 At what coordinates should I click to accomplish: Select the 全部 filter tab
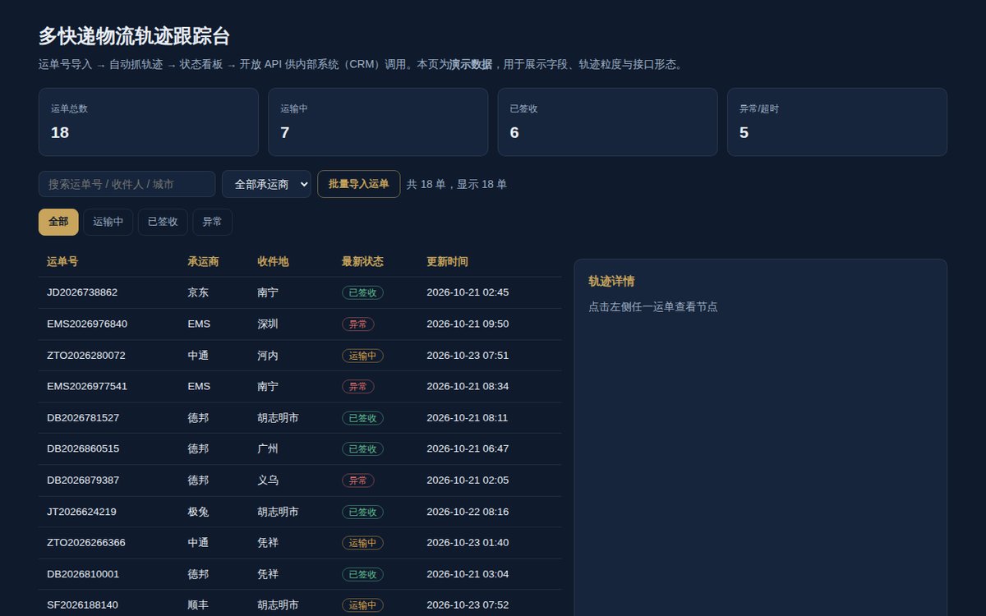[58, 222]
